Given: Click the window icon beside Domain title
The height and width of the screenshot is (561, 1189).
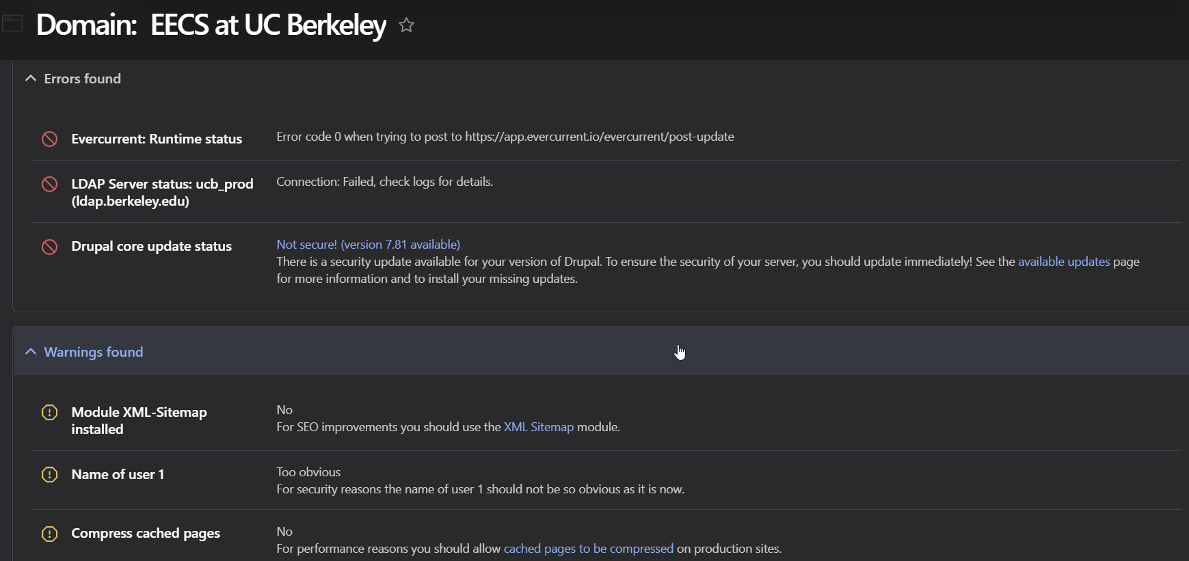Looking at the screenshot, I should (x=12, y=24).
